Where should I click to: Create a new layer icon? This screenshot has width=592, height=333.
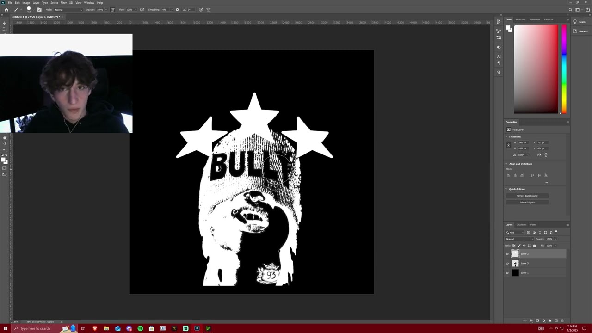pyautogui.click(x=556, y=321)
